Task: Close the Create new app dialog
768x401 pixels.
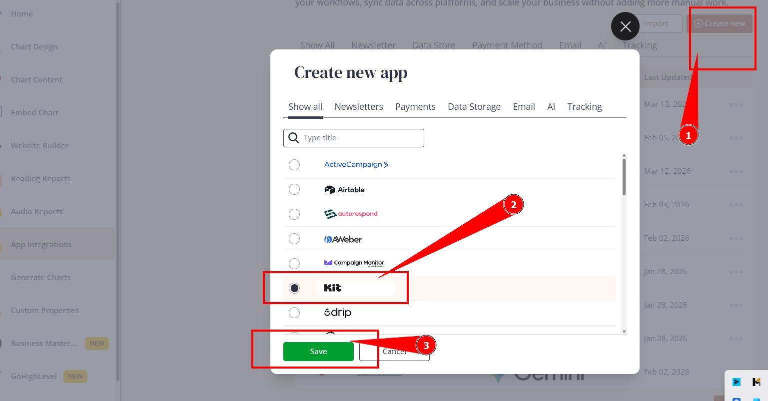Action: click(x=625, y=26)
